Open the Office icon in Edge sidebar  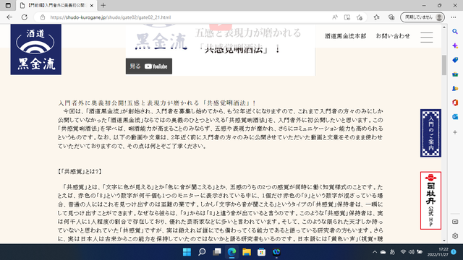coord(455,103)
